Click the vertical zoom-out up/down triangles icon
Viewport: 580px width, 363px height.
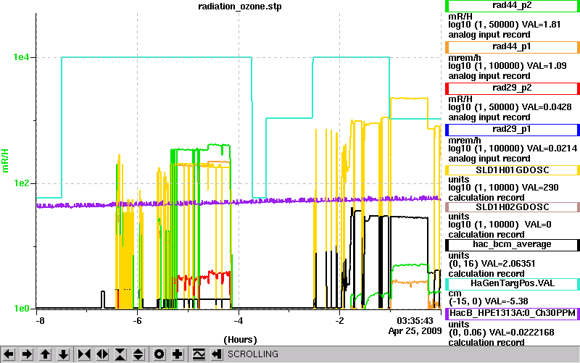[x=138, y=354]
